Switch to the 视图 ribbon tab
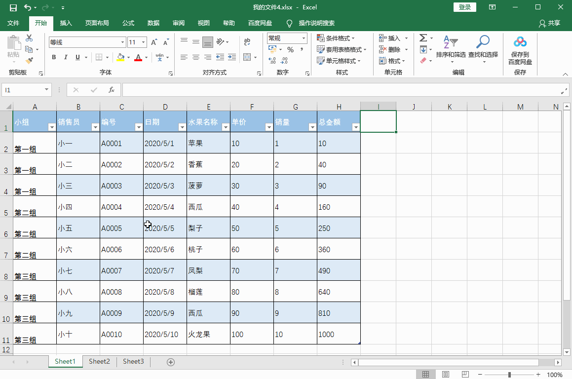 pyautogui.click(x=204, y=23)
